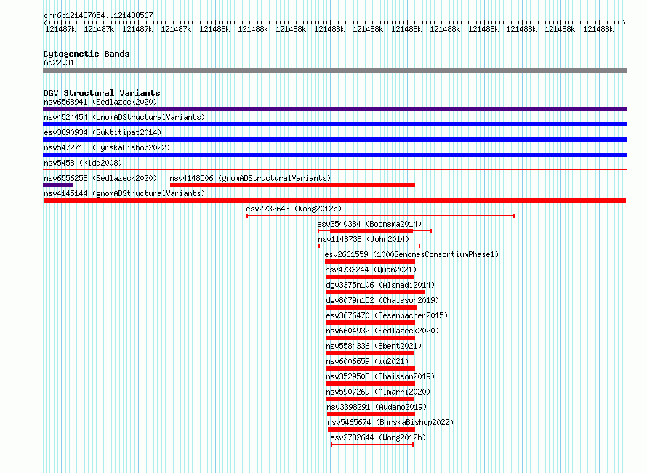Viewport: 647px width, 473px height.
Task: Click the nsv6568941 purple variant bar
Action: pos(334,109)
